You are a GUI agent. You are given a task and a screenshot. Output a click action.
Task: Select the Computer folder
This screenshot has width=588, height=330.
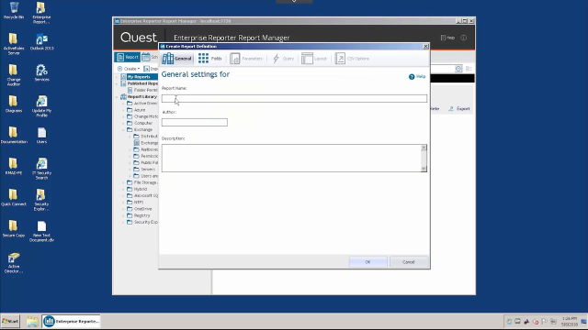click(x=140, y=123)
